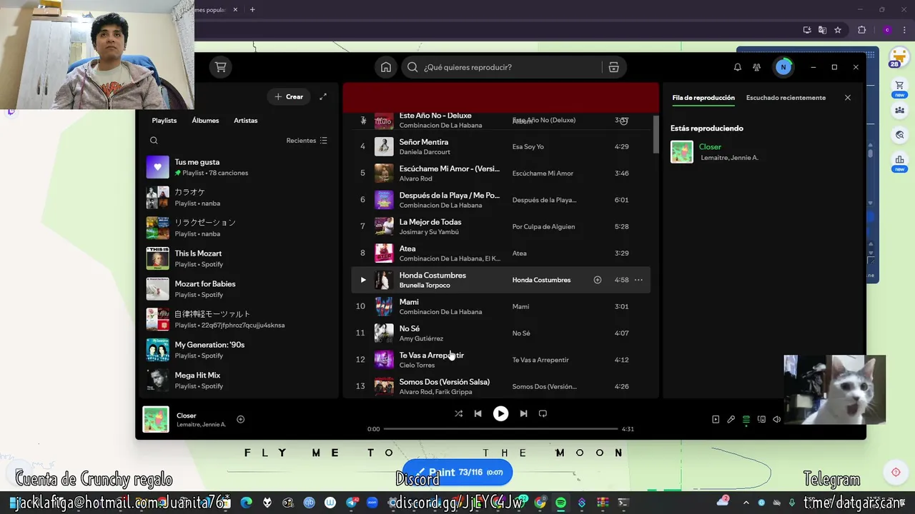Click the red help target button

[896, 472]
